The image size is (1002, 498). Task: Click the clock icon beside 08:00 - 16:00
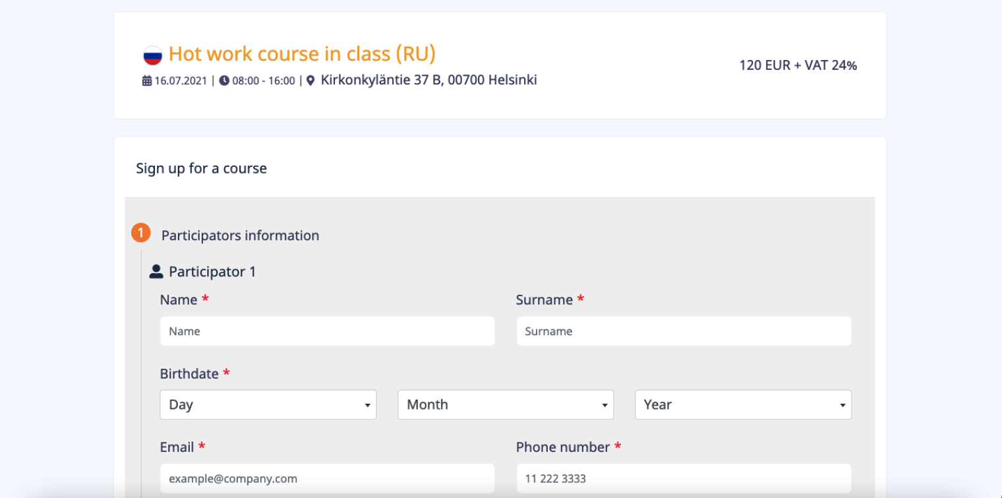click(x=224, y=81)
